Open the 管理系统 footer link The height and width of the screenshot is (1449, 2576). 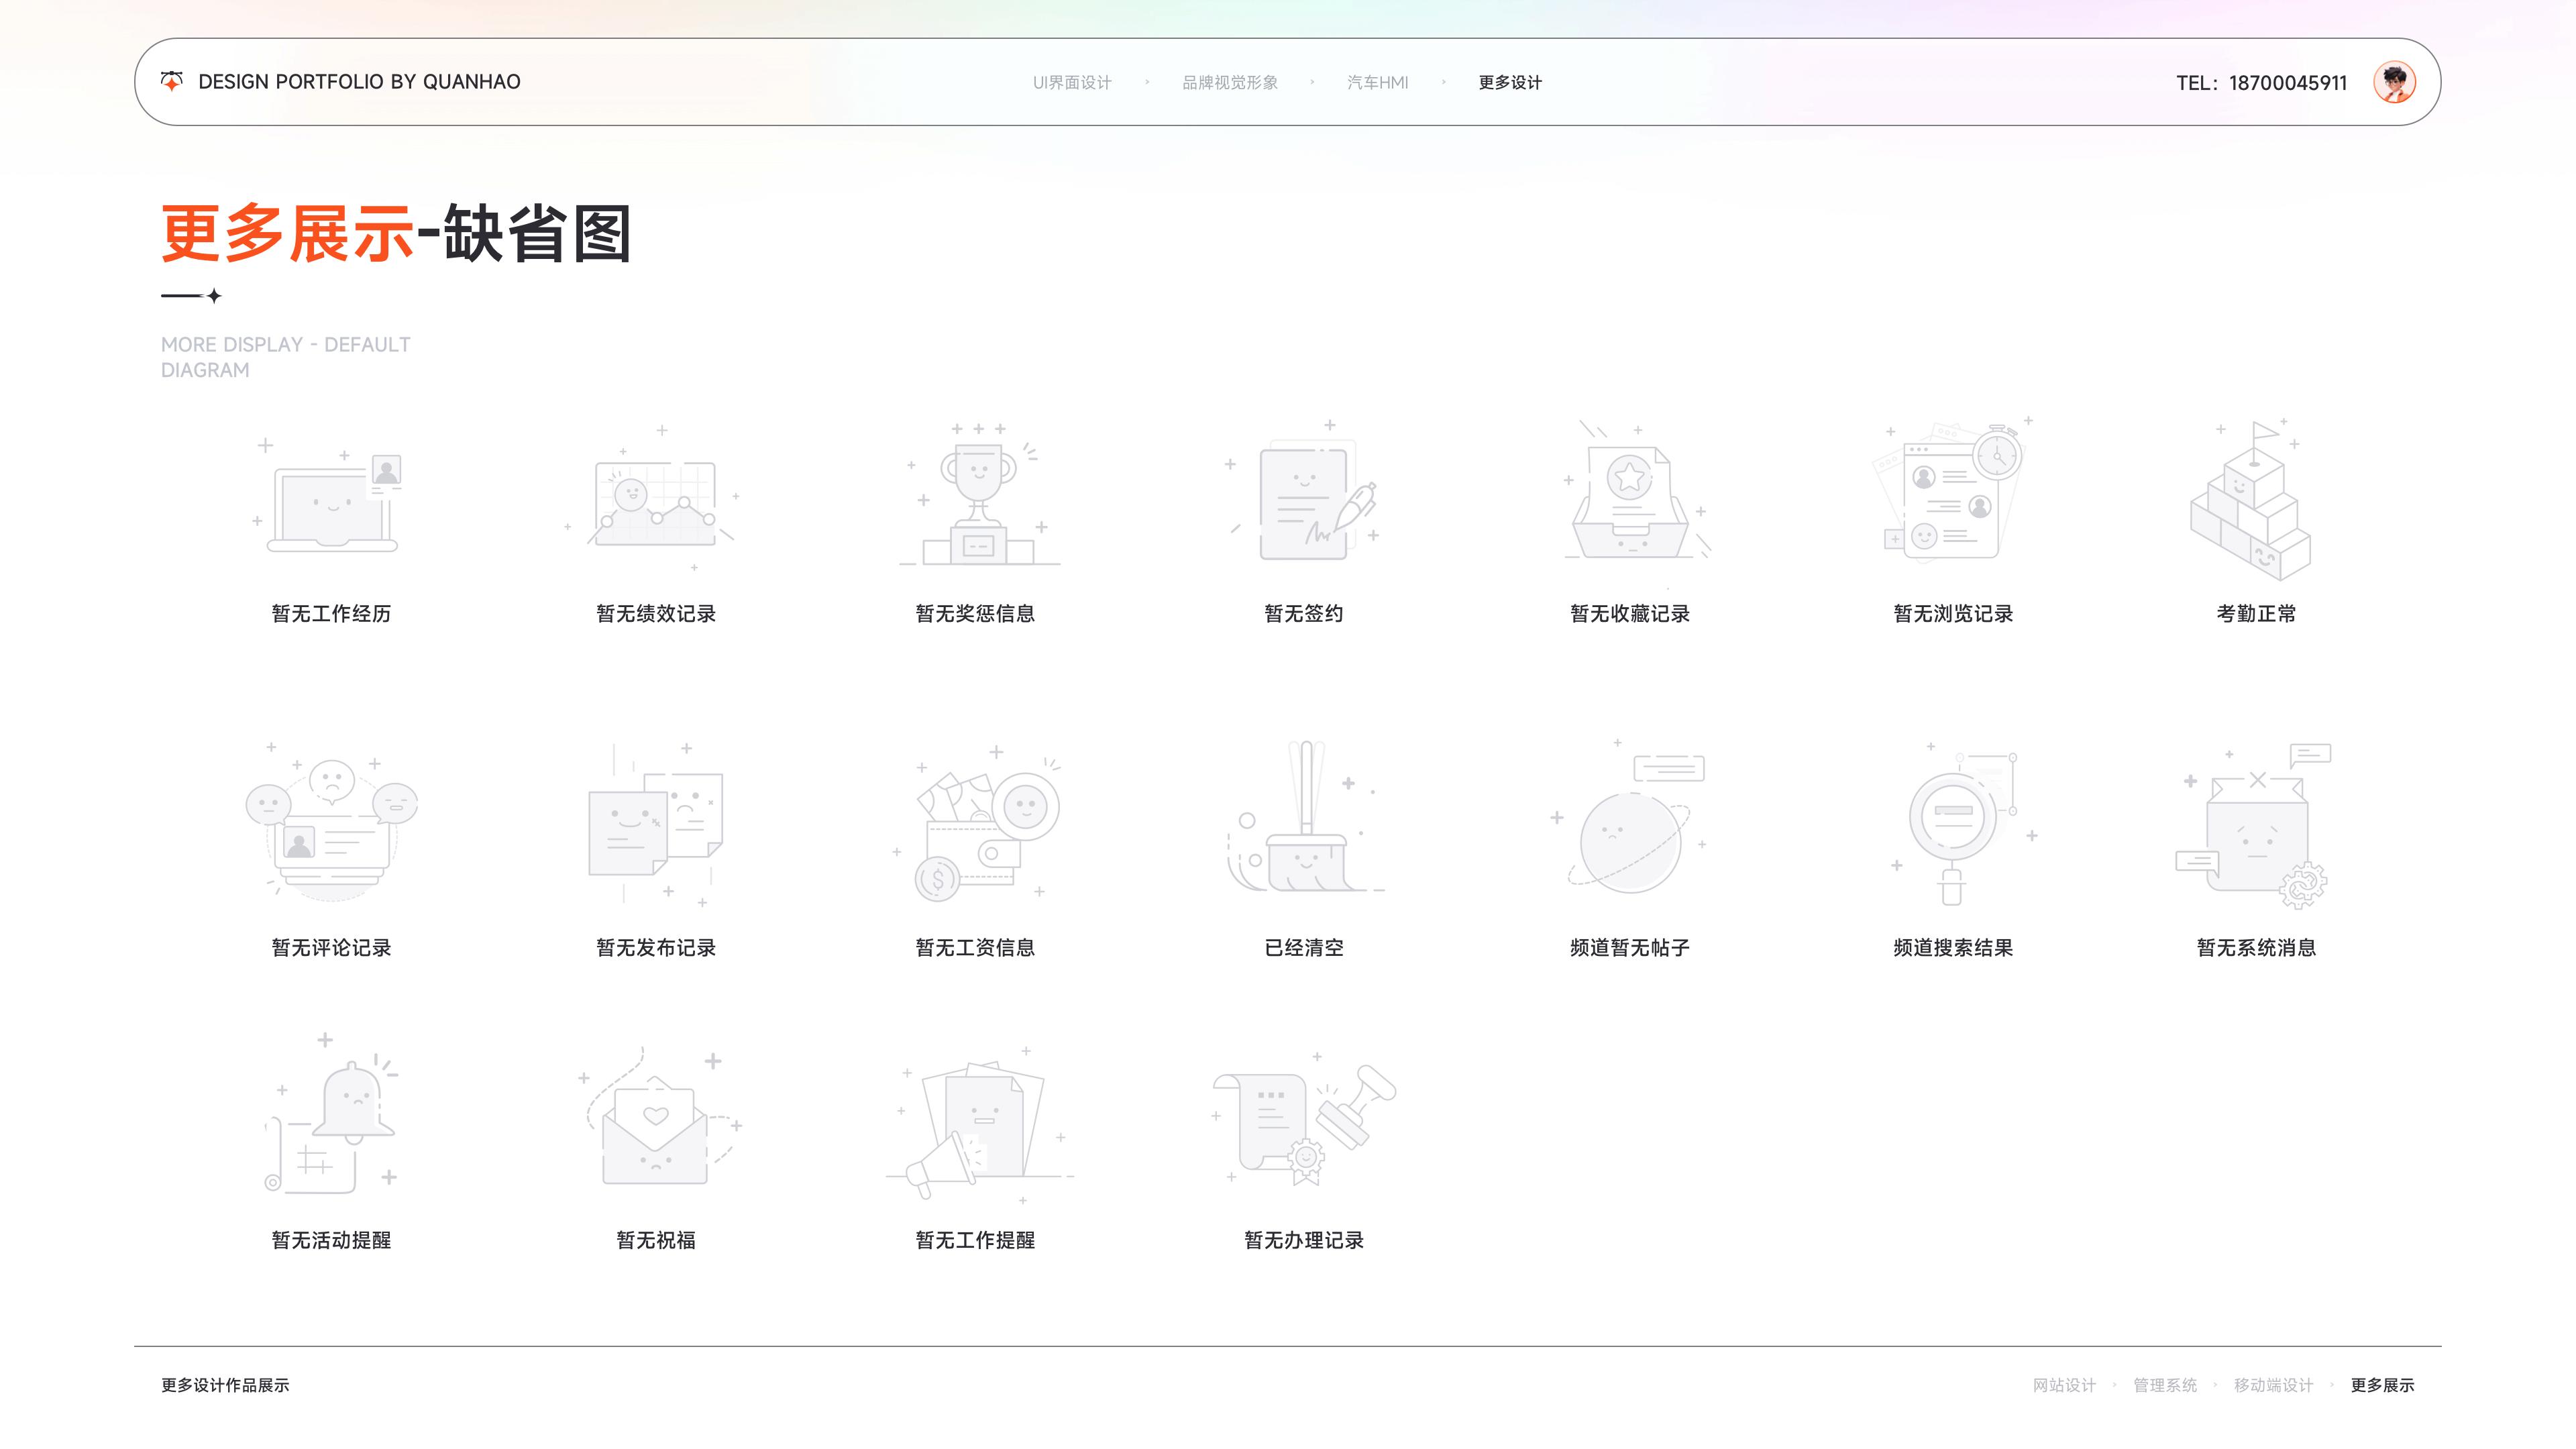pos(2165,1385)
